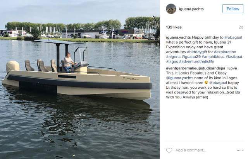This screenshot has height=159, width=248.
Task: Open the avantgardemakeupstudioandspa commenter profile
Action: coord(196,68)
